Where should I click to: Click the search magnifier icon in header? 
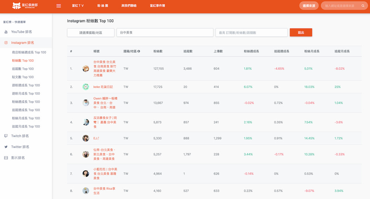point(363,6)
